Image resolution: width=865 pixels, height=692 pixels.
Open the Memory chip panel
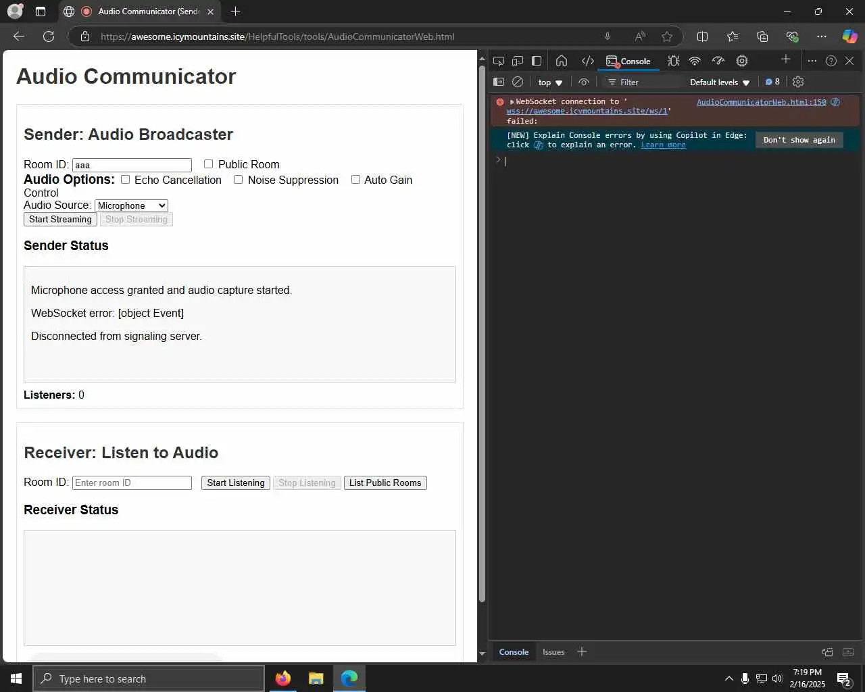click(x=742, y=61)
